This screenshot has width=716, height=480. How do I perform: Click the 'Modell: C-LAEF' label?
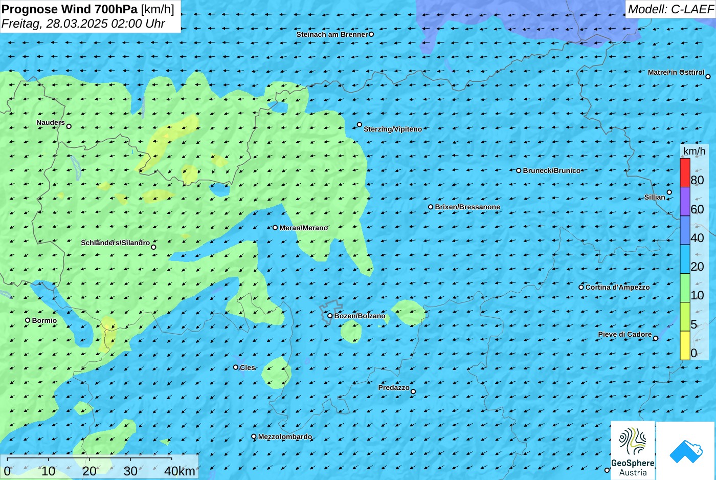[670, 9]
